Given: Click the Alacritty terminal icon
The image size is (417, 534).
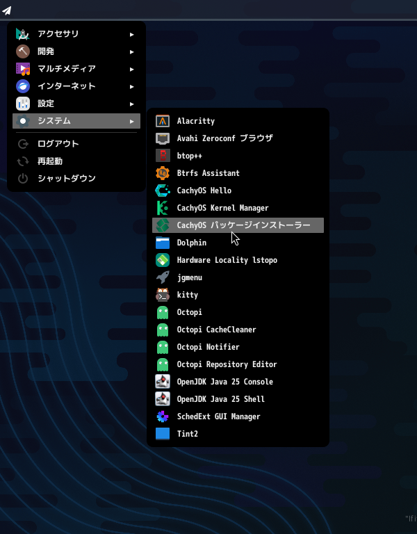Looking at the screenshot, I should click(x=163, y=121).
